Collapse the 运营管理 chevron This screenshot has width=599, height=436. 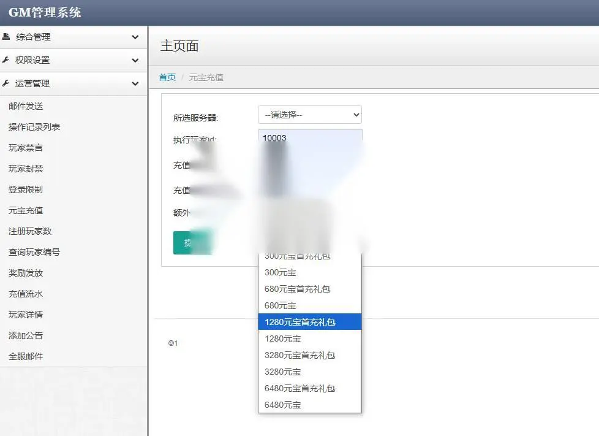[135, 84]
